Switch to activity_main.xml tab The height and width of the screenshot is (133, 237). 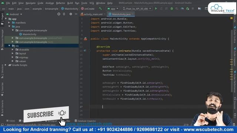point(93,14)
